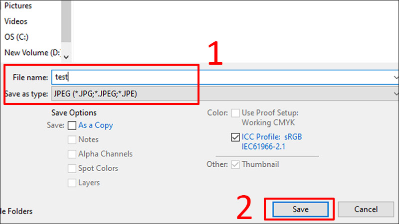Open the Videos folder in sidebar
The height and width of the screenshot is (224, 399).
point(16,21)
